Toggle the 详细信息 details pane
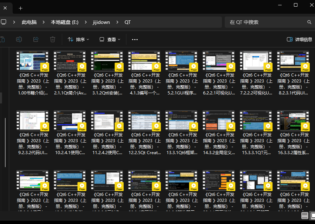The width and height of the screenshot is (315, 224). click(x=299, y=39)
